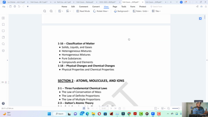Open the tab list chevron dropdown
The height and width of the screenshot is (117, 208).
pyautogui.click(x=177, y=2)
